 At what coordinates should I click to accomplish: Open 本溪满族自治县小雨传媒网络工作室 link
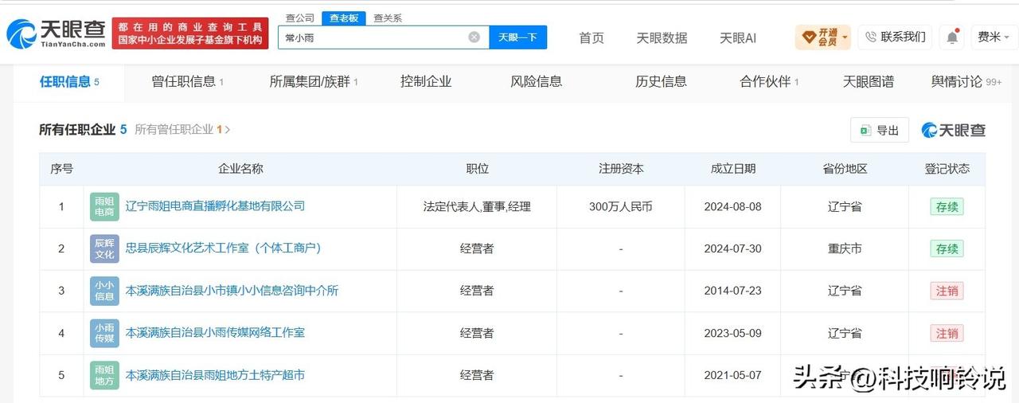pos(215,333)
